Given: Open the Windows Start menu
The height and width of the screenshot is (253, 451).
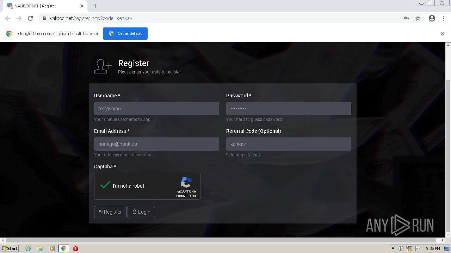Looking at the screenshot, I should tap(10, 248).
